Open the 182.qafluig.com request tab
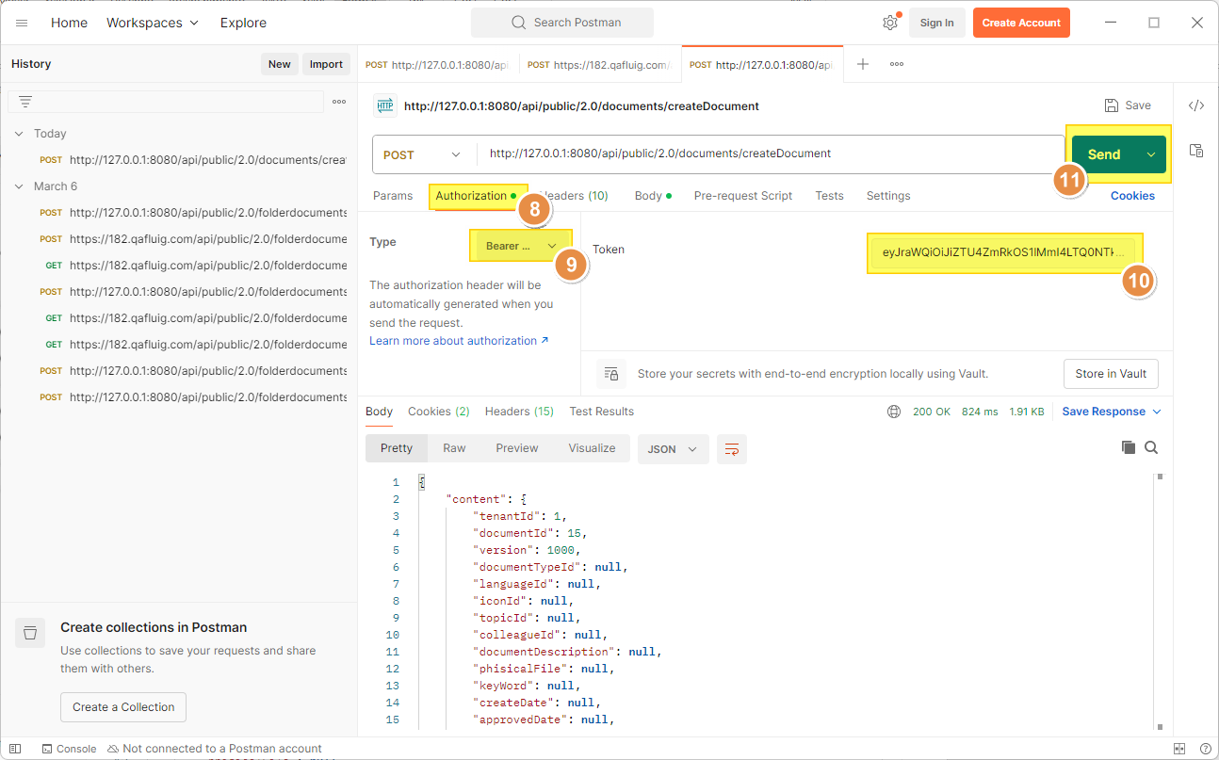The height and width of the screenshot is (760, 1219). [600, 65]
